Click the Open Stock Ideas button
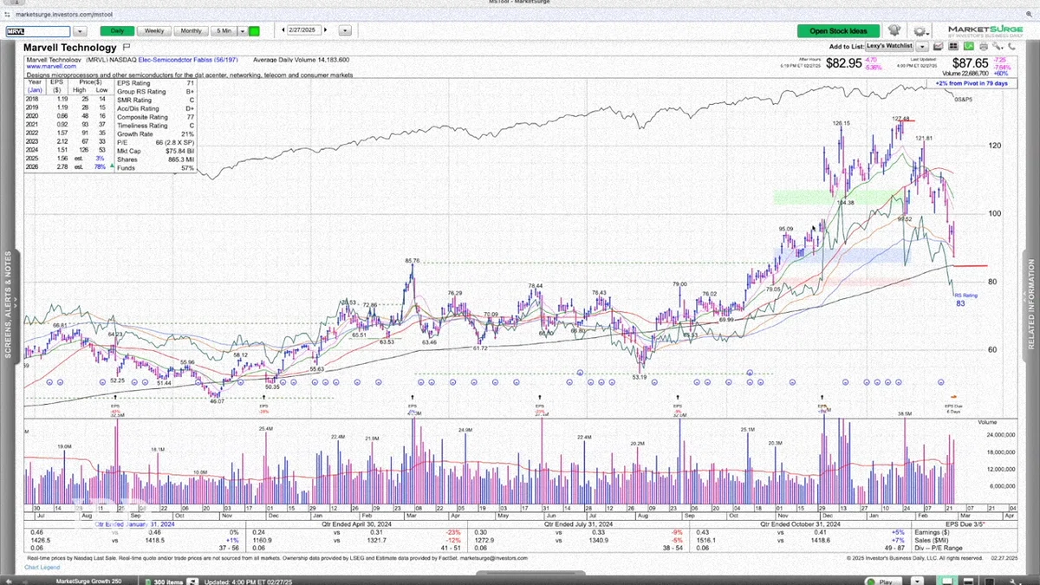The image size is (1040, 585). [x=838, y=30]
